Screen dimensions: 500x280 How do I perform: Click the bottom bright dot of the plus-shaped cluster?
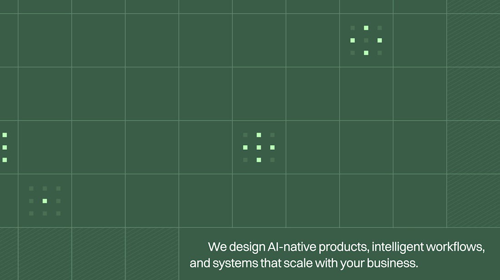(259, 160)
